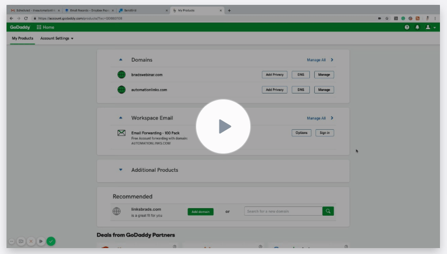Click the Grammarly extension icon
Image resolution: width=447 pixels, height=254 pixels.
(403, 18)
